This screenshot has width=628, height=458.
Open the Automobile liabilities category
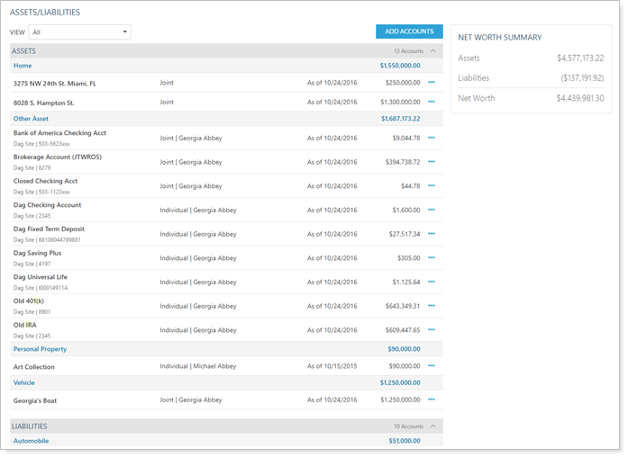point(31,441)
